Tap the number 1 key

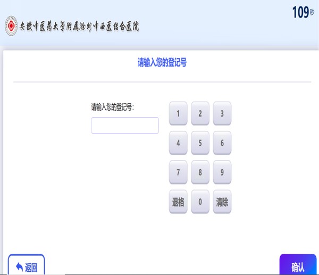pos(178,113)
